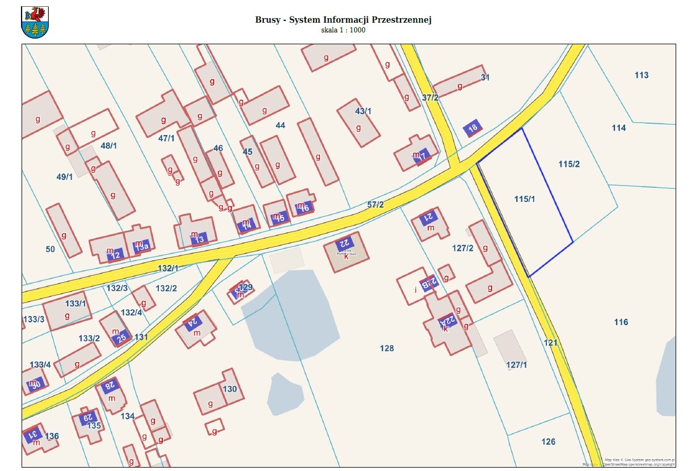Click the blue address marker 24
The image size is (700, 471).
tap(193, 323)
